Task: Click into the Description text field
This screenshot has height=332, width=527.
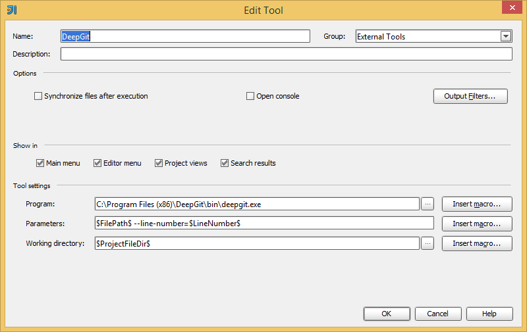Action: (x=286, y=54)
